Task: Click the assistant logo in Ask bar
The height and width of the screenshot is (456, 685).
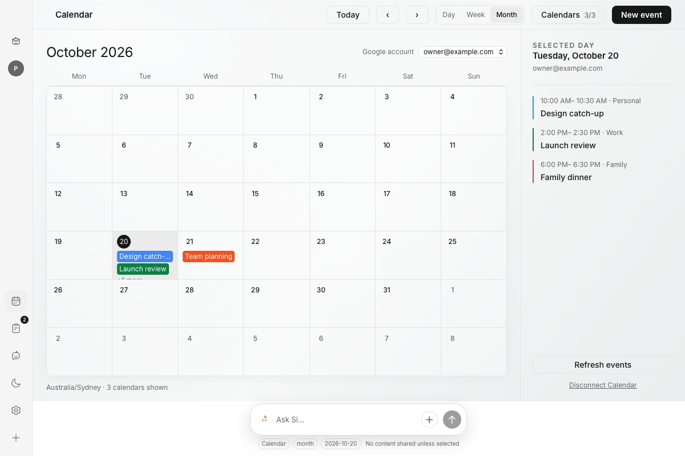Action: tap(264, 419)
